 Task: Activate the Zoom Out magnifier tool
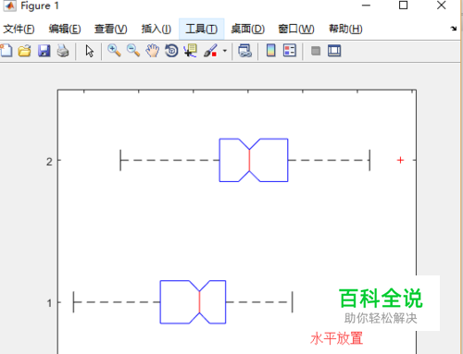point(133,51)
